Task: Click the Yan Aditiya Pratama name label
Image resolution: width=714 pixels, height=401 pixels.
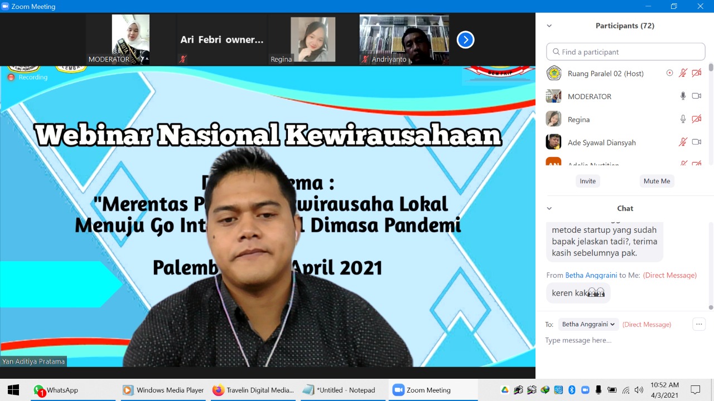Action: pyautogui.click(x=33, y=361)
